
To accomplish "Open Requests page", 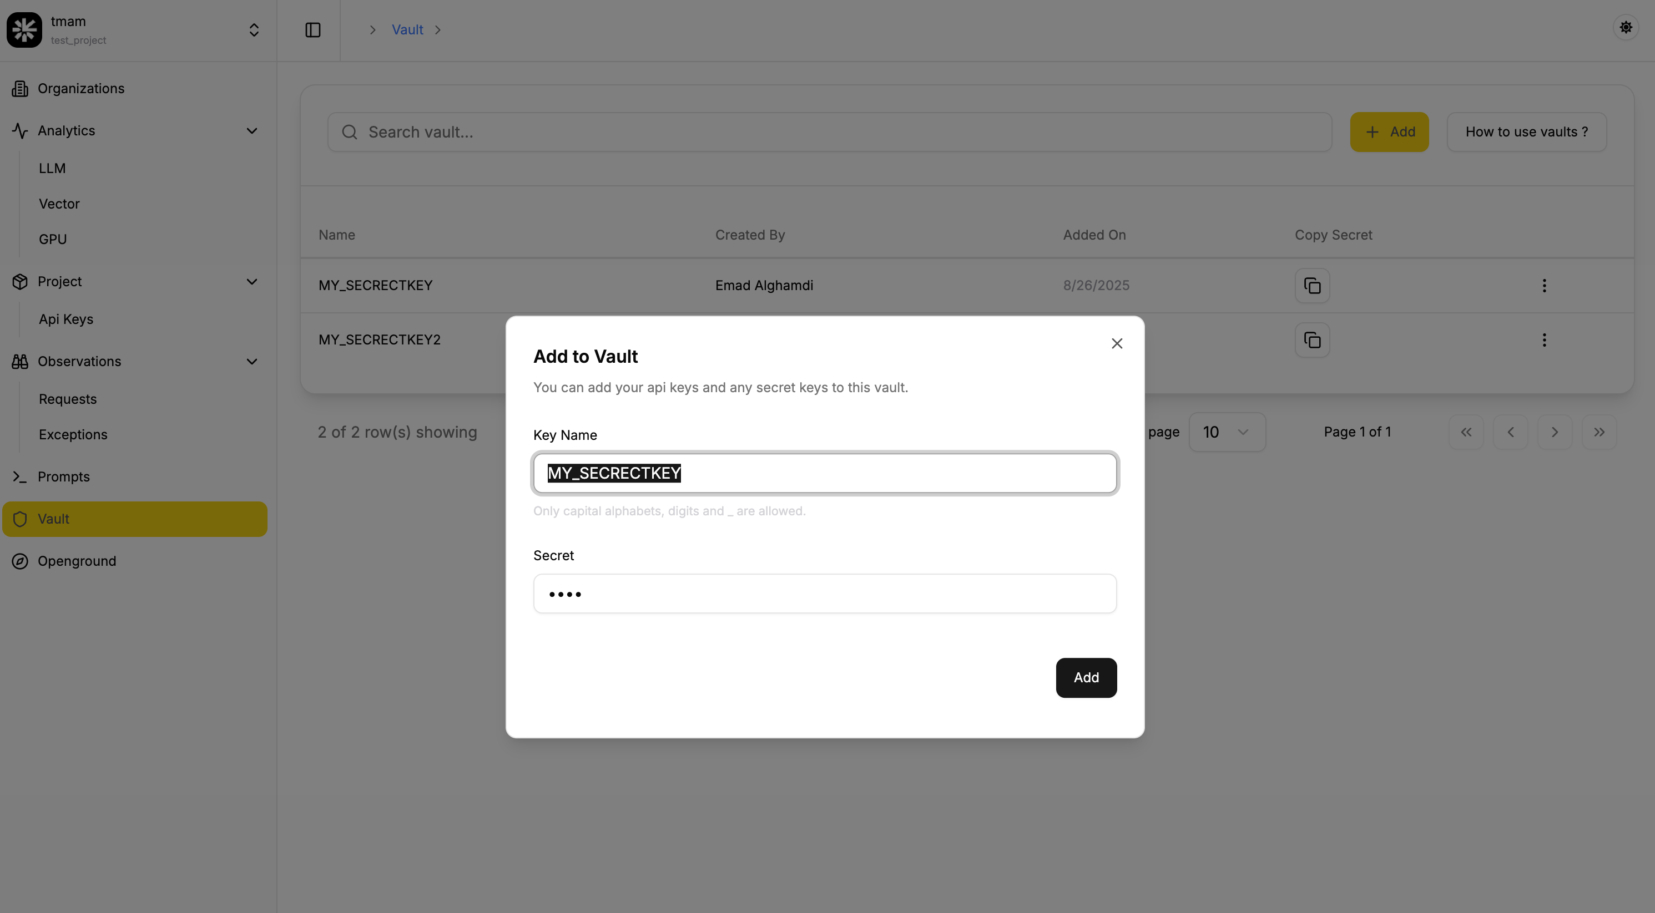I will 68,399.
